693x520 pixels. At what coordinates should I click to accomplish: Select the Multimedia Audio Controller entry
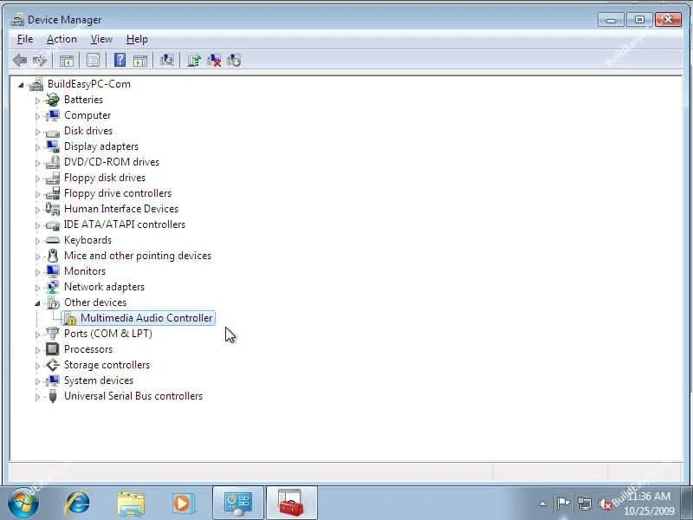pos(145,318)
